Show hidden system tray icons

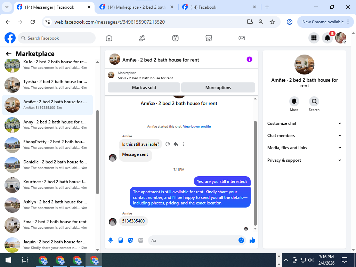[286, 260]
